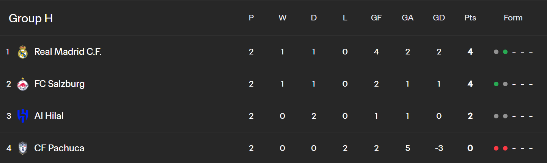
Task: Click the Al Hilal blue logo
Action: 23,116
